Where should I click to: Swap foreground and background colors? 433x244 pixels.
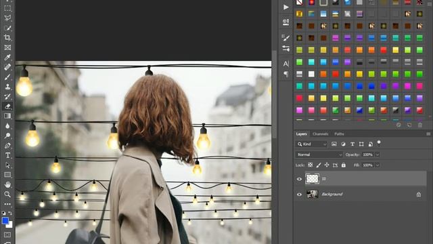point(10,213)
